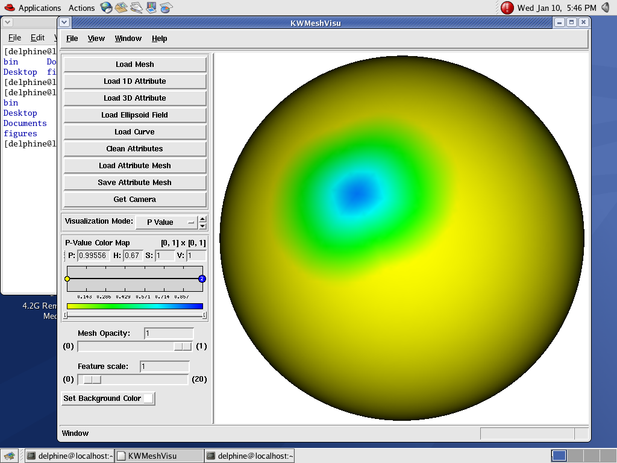Open the spreadsheet launcher icon in panel

tap(166, 7)
